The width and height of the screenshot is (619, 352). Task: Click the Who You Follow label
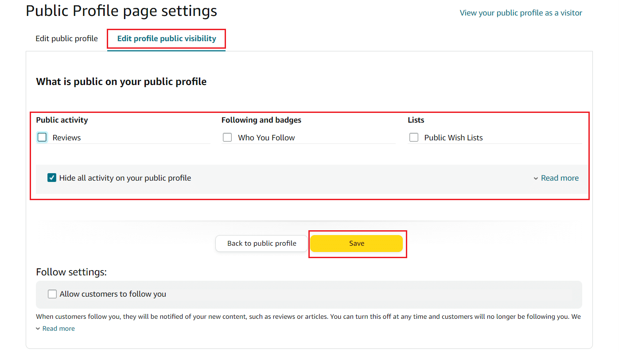(x=266, y=138)
